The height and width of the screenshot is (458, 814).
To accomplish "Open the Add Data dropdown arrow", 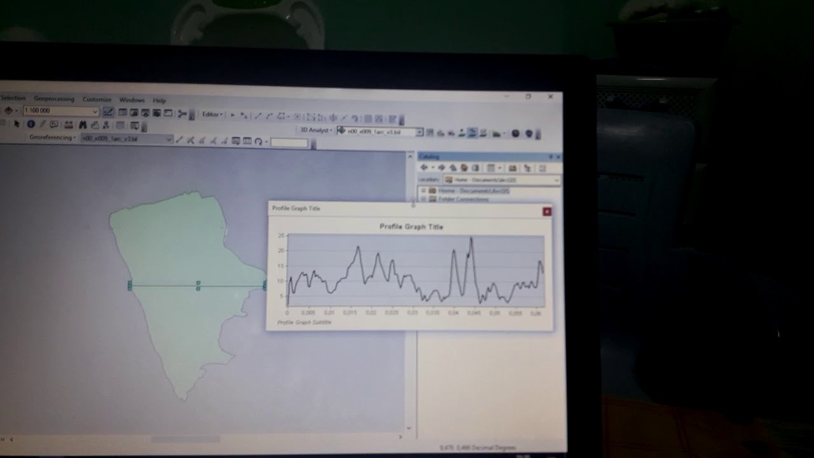I will pos(17,111).
